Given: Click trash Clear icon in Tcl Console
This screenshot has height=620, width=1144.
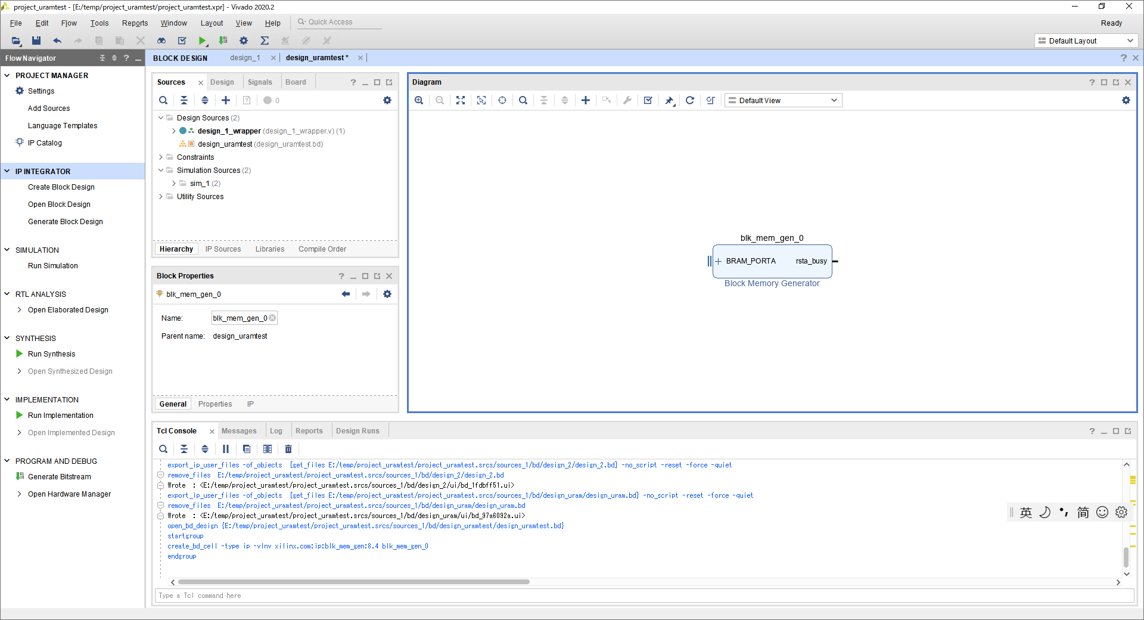Looking at the screenshot, I should pyautogui.click(x=288, y=449).
